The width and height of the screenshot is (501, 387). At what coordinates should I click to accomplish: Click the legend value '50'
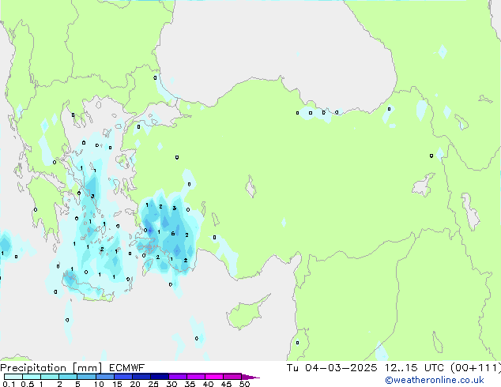[244, 384]
